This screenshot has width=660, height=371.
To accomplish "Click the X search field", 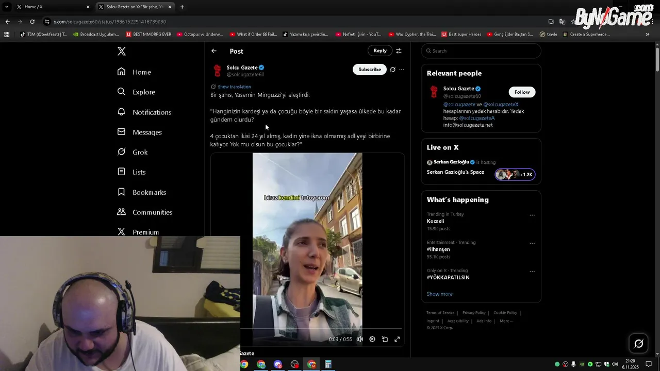I will click(481, 51).
